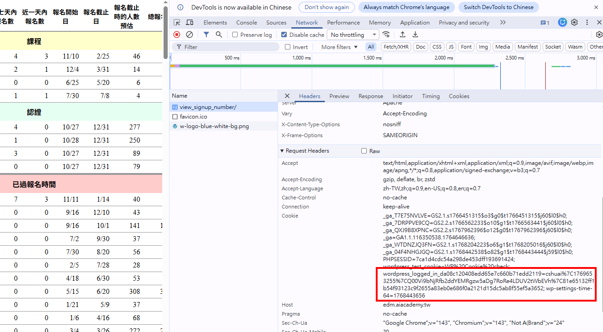The width and height of the screenshot is (603, 332).
Task: Stop recording network log
Action: coord(177,35)
